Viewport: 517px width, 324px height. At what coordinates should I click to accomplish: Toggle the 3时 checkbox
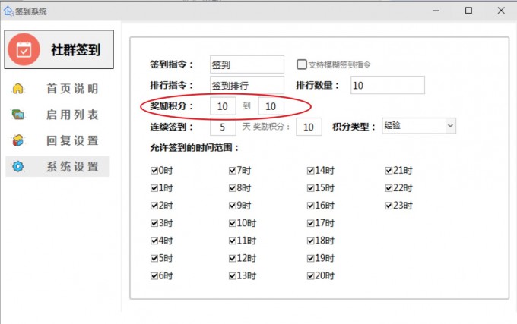pos(154,223)
